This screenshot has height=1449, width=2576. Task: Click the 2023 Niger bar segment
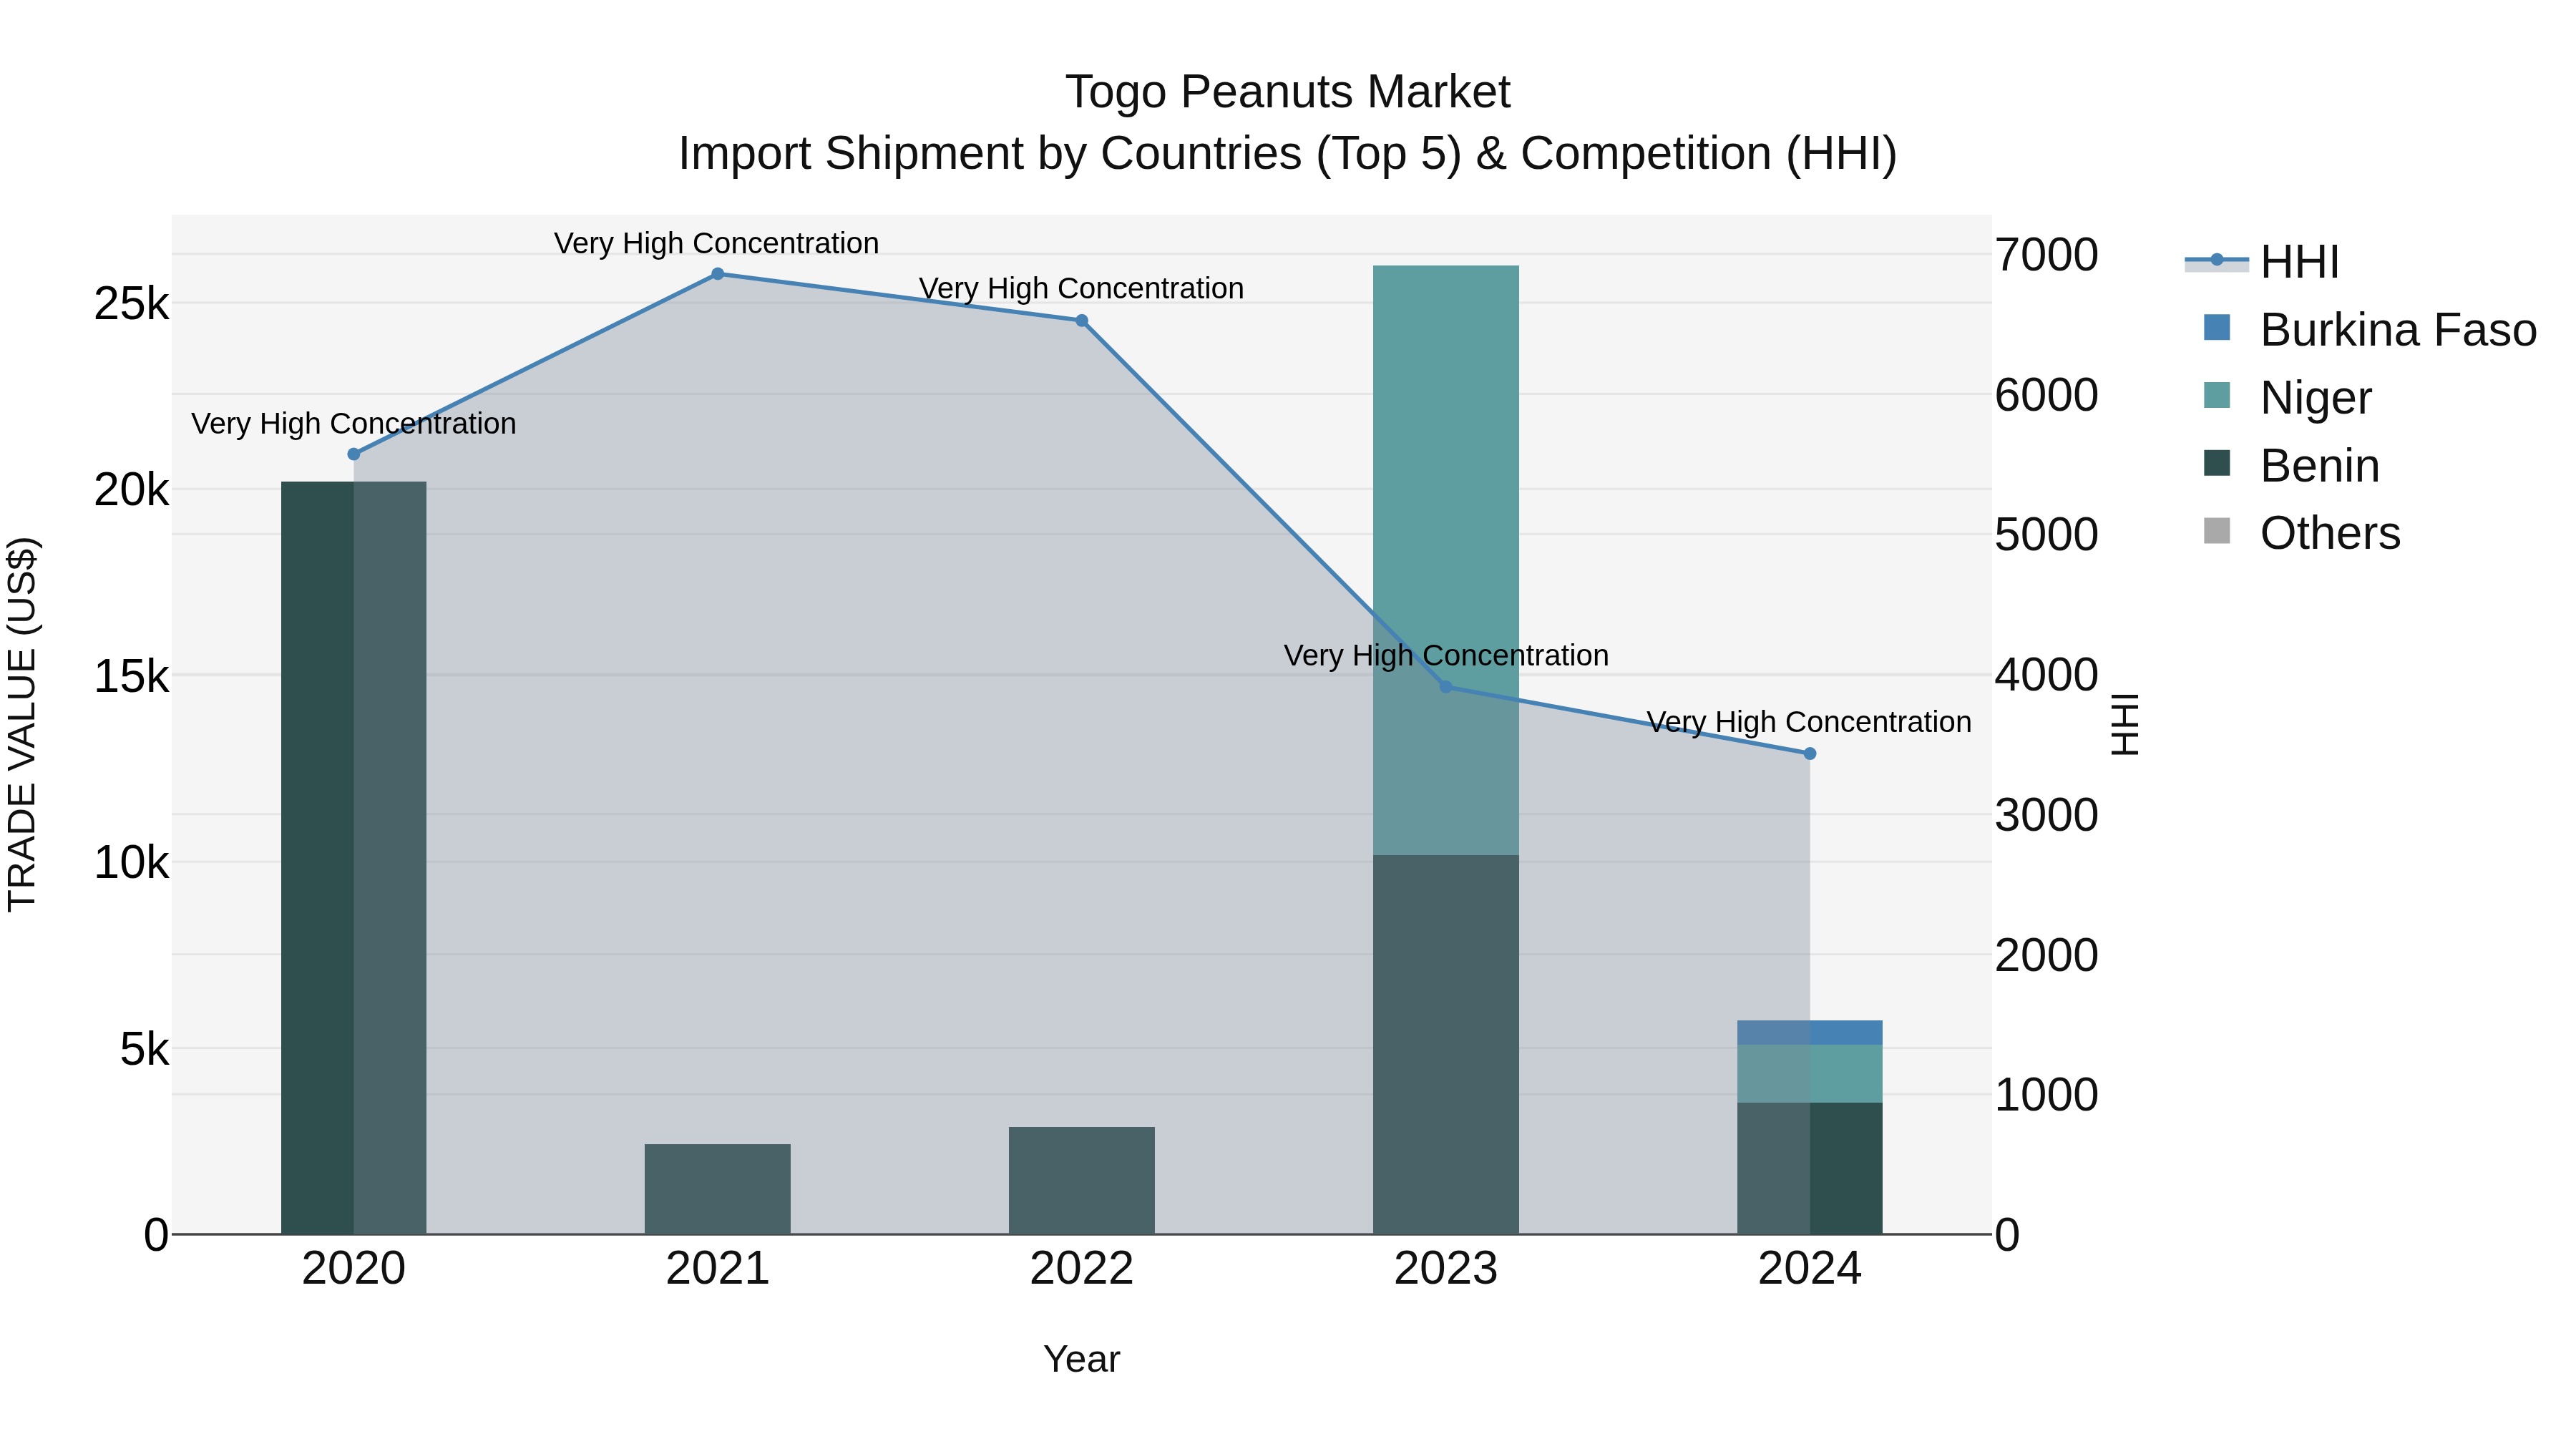tap(1445, 560)
